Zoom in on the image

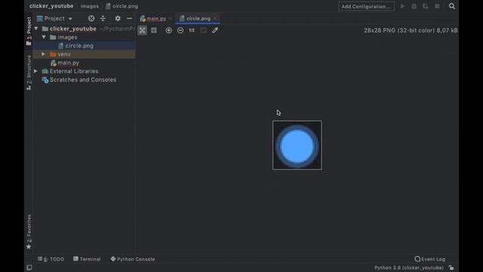(168, 30)
